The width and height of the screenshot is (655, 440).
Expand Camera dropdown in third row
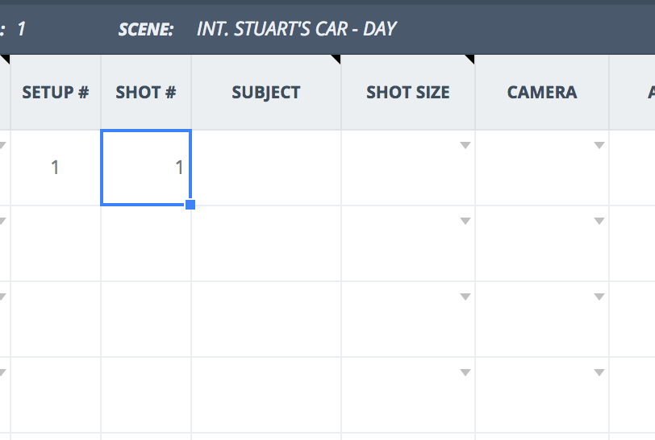pos(599,297)
